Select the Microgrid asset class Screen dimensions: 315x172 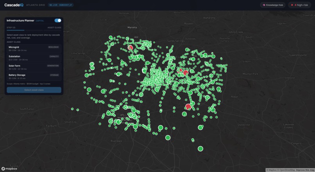tap(34, 48)
